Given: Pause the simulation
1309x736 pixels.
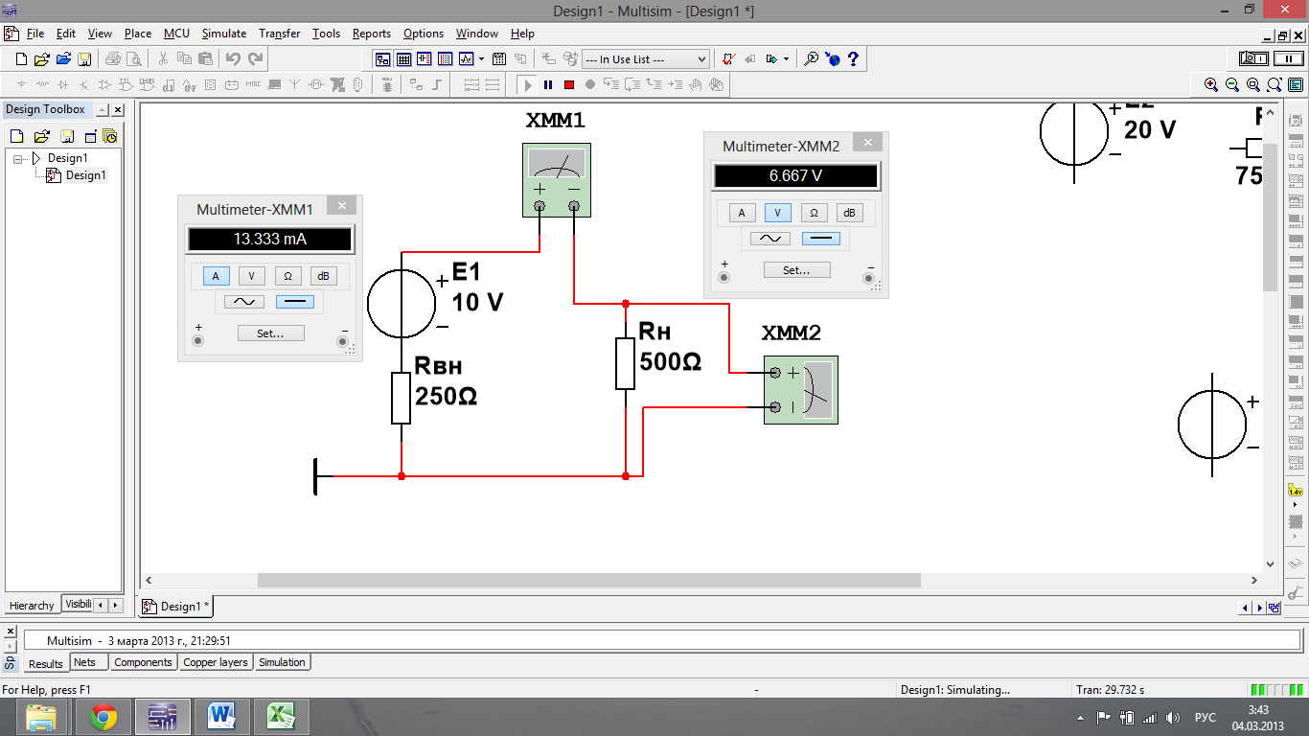Looking at the screenshot, I should coord(548,84).
